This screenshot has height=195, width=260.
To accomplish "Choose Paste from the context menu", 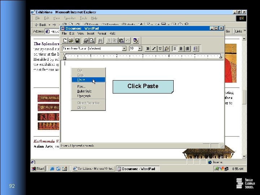I will pyautogui.click(x=88, y=80).
